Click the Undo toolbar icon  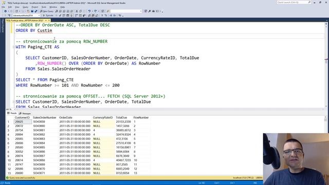[x=89, y=11]
